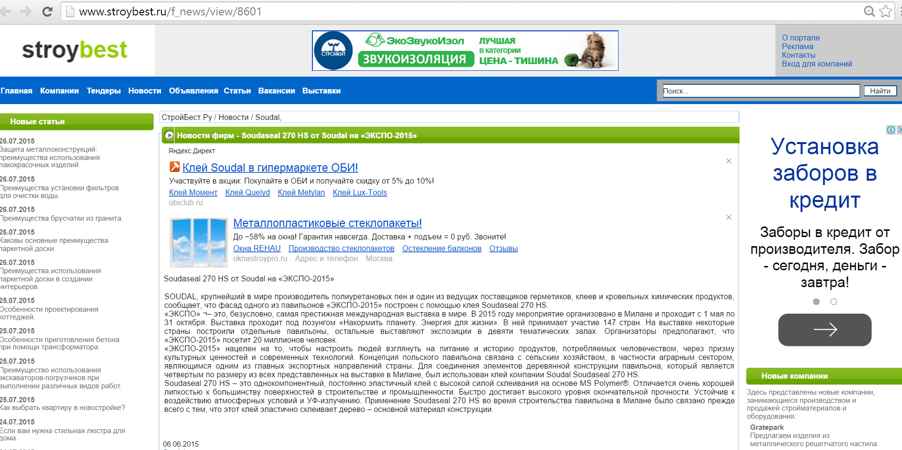Open the Новости menu item

click(x=145, y=91)
